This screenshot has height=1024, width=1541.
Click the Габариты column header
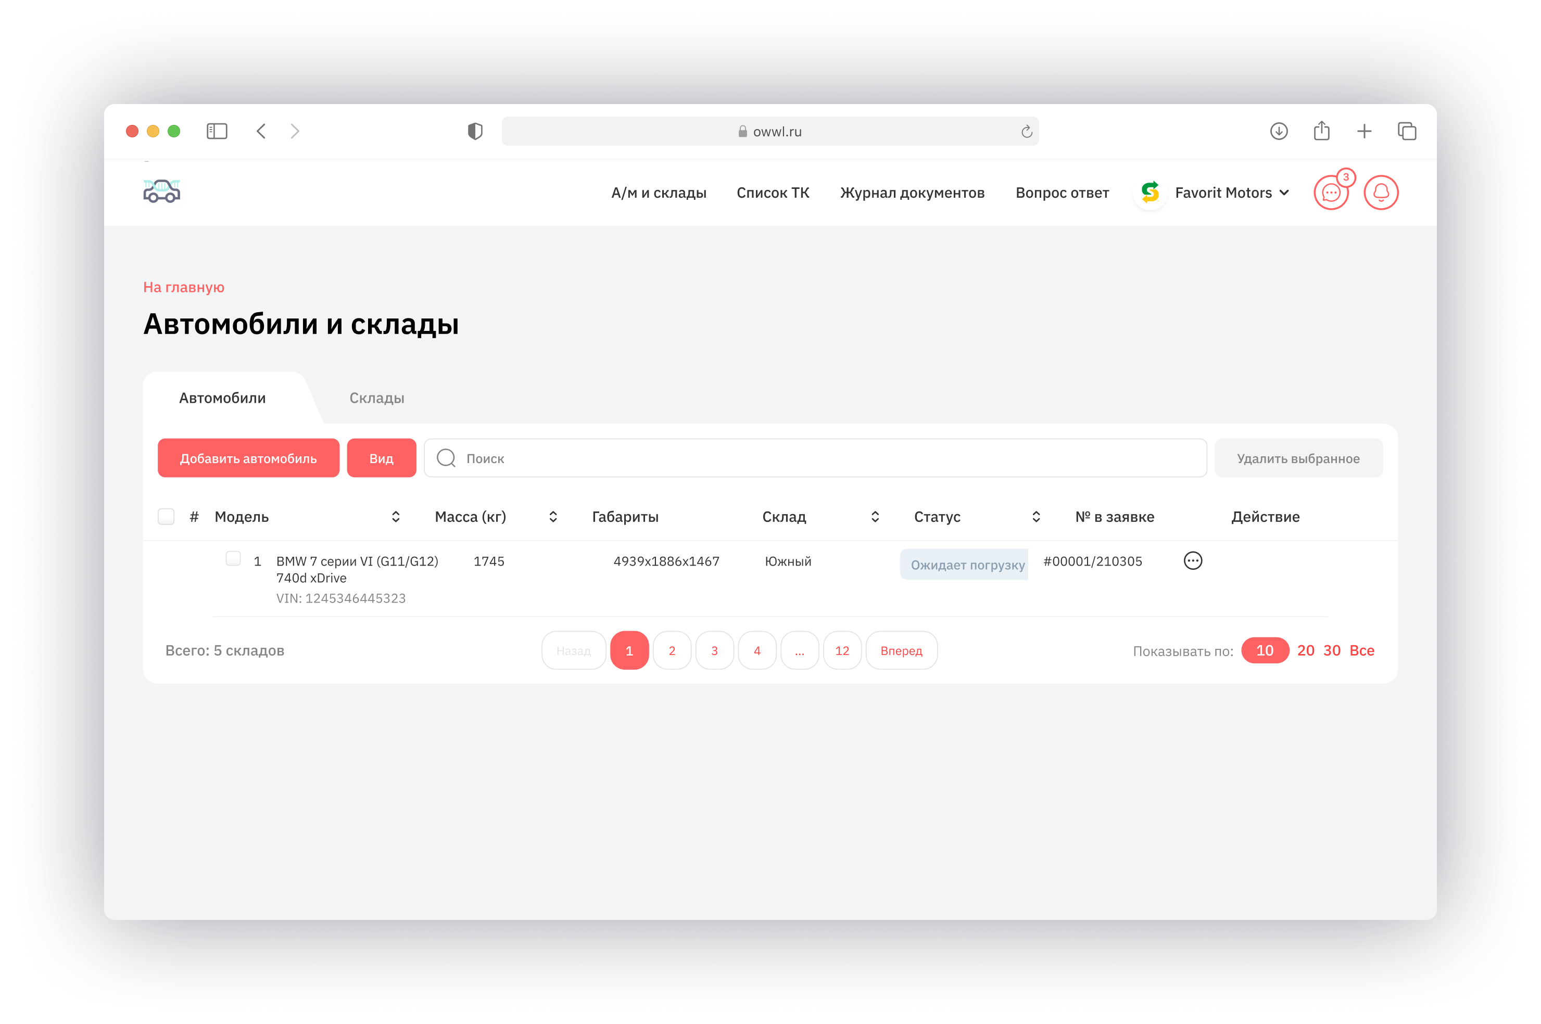(625, 517)
